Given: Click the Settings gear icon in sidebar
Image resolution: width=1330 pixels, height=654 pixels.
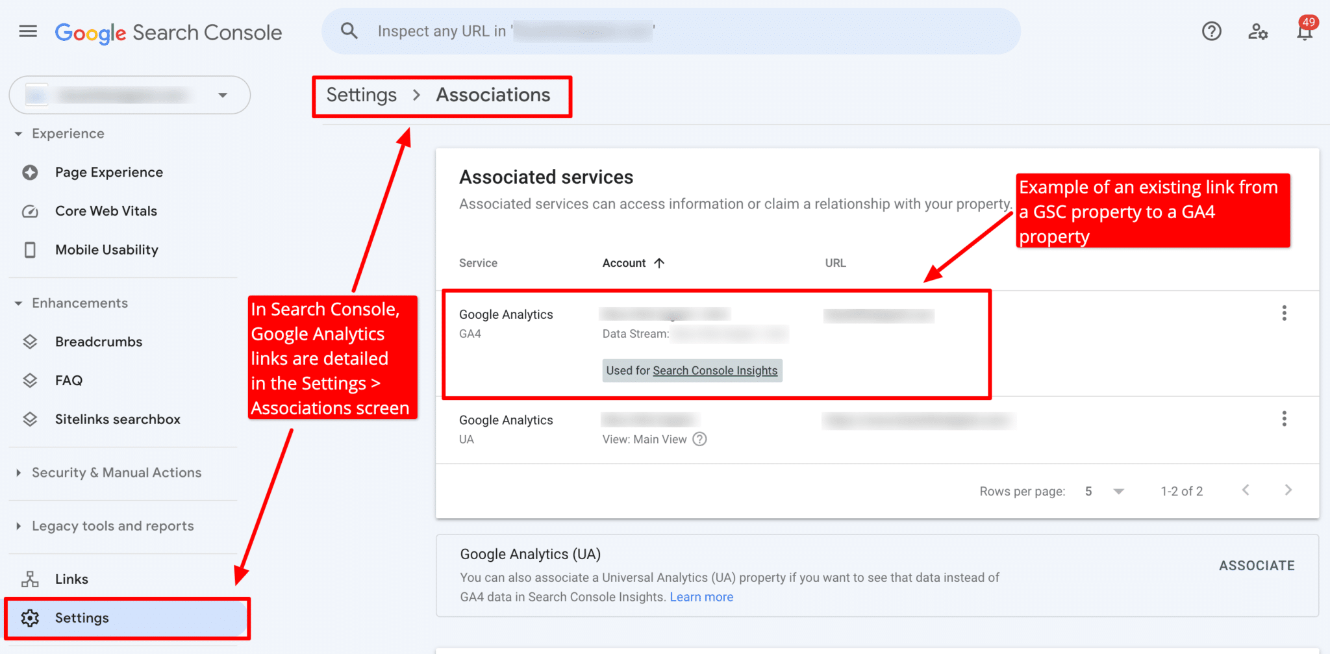Looking at the screenshot, I should click(31, 618).
